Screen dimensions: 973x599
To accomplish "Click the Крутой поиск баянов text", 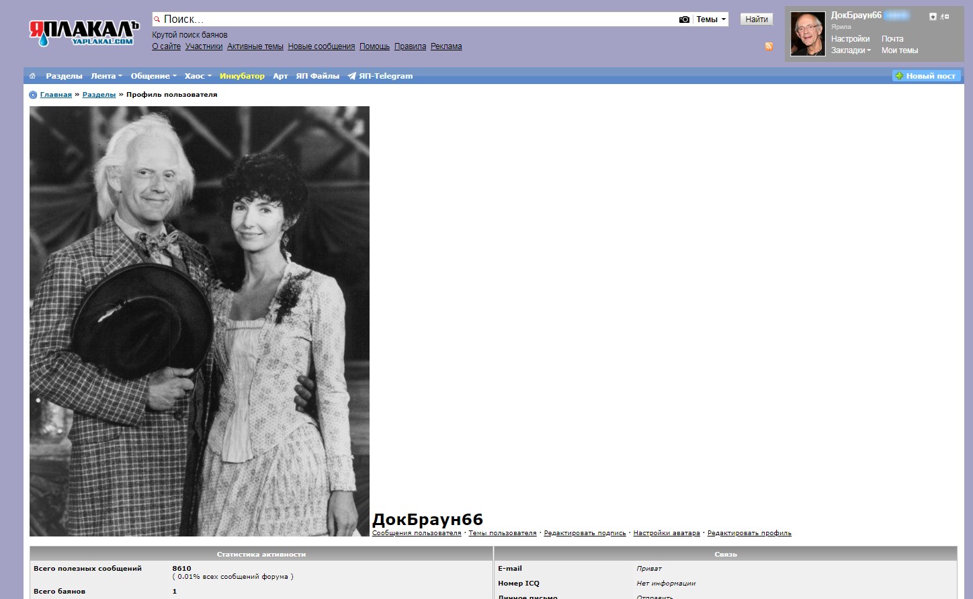I will 189,35.
